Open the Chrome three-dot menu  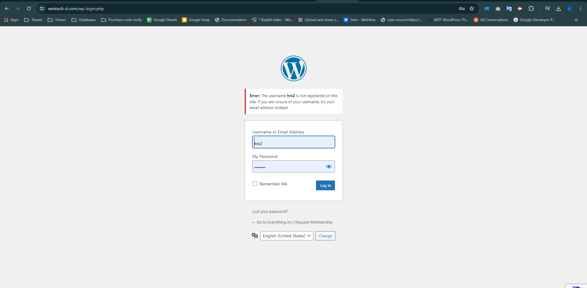tap(580, 9)
